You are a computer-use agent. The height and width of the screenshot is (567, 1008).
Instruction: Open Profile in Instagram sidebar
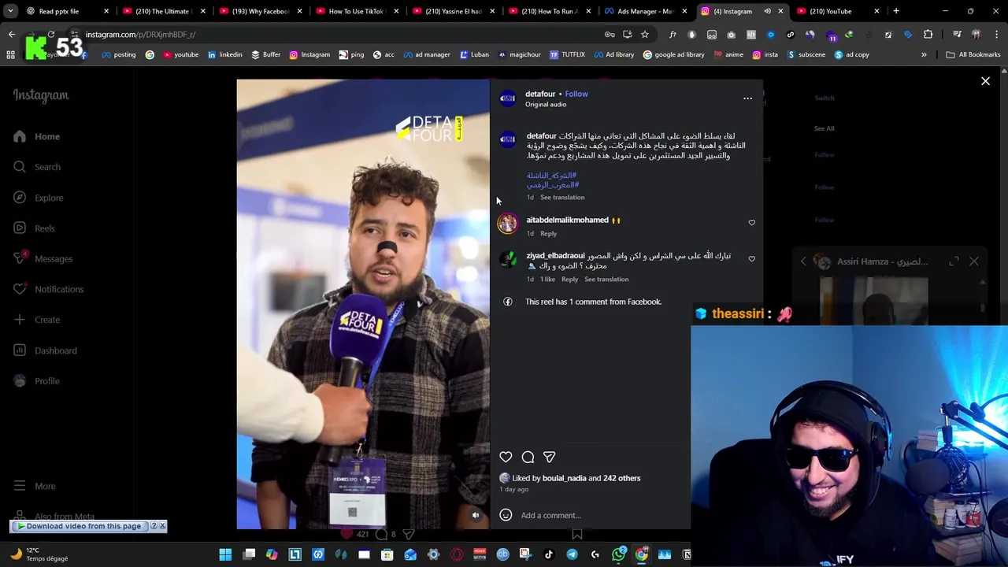coord(36,381)
